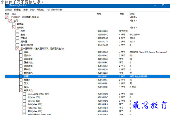Open the 表单 menu
The image size is (170, 115).
[25, 10]
